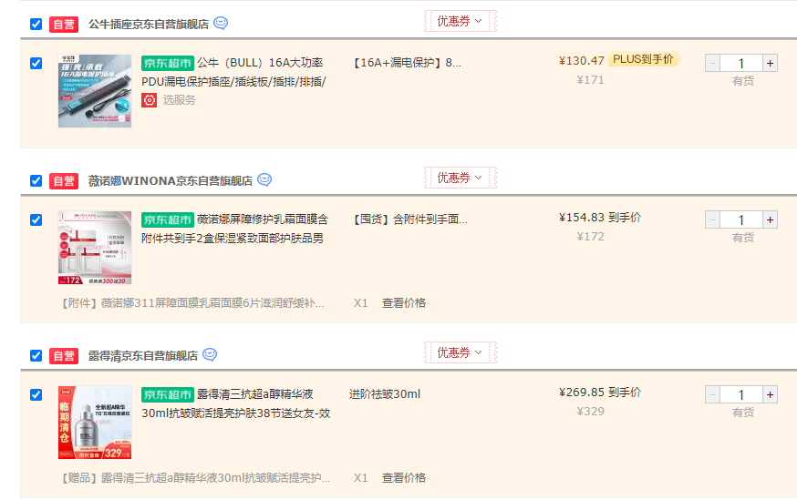
Task: Open 露得清京东自营旗舰店 store link
Action: tap(143, 356)
